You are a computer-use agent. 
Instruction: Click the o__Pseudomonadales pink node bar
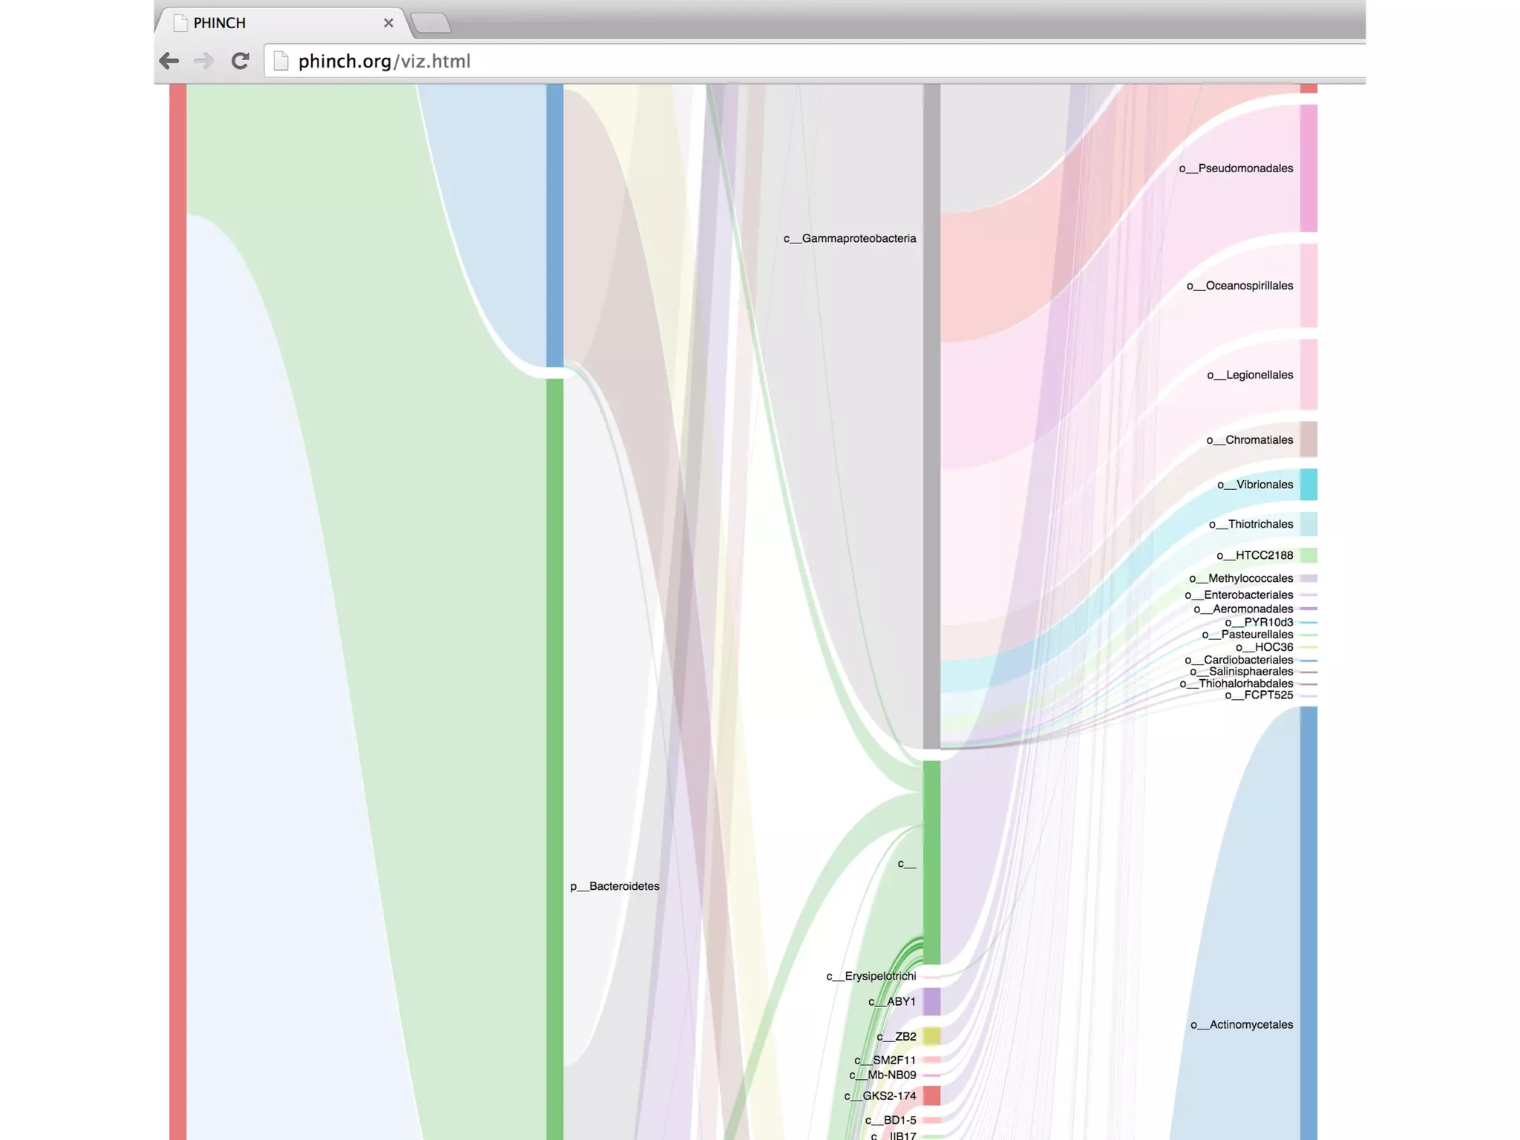tap(1308, 168)
